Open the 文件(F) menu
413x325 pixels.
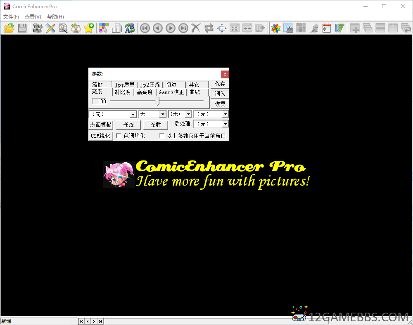tap(11, 17)
